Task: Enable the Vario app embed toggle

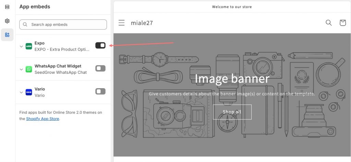Action: 100,92
